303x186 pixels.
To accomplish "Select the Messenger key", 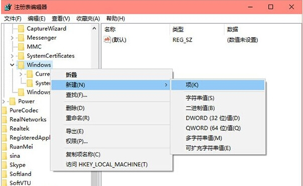I will tap(42, 38).
